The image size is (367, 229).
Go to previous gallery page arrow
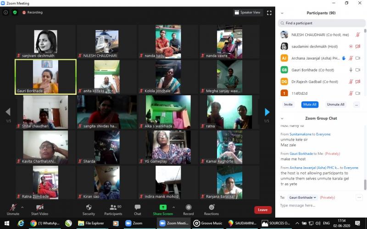point(8,112)
